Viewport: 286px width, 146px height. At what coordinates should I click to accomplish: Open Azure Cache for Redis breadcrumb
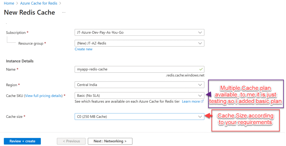click(x=39, y=3)
